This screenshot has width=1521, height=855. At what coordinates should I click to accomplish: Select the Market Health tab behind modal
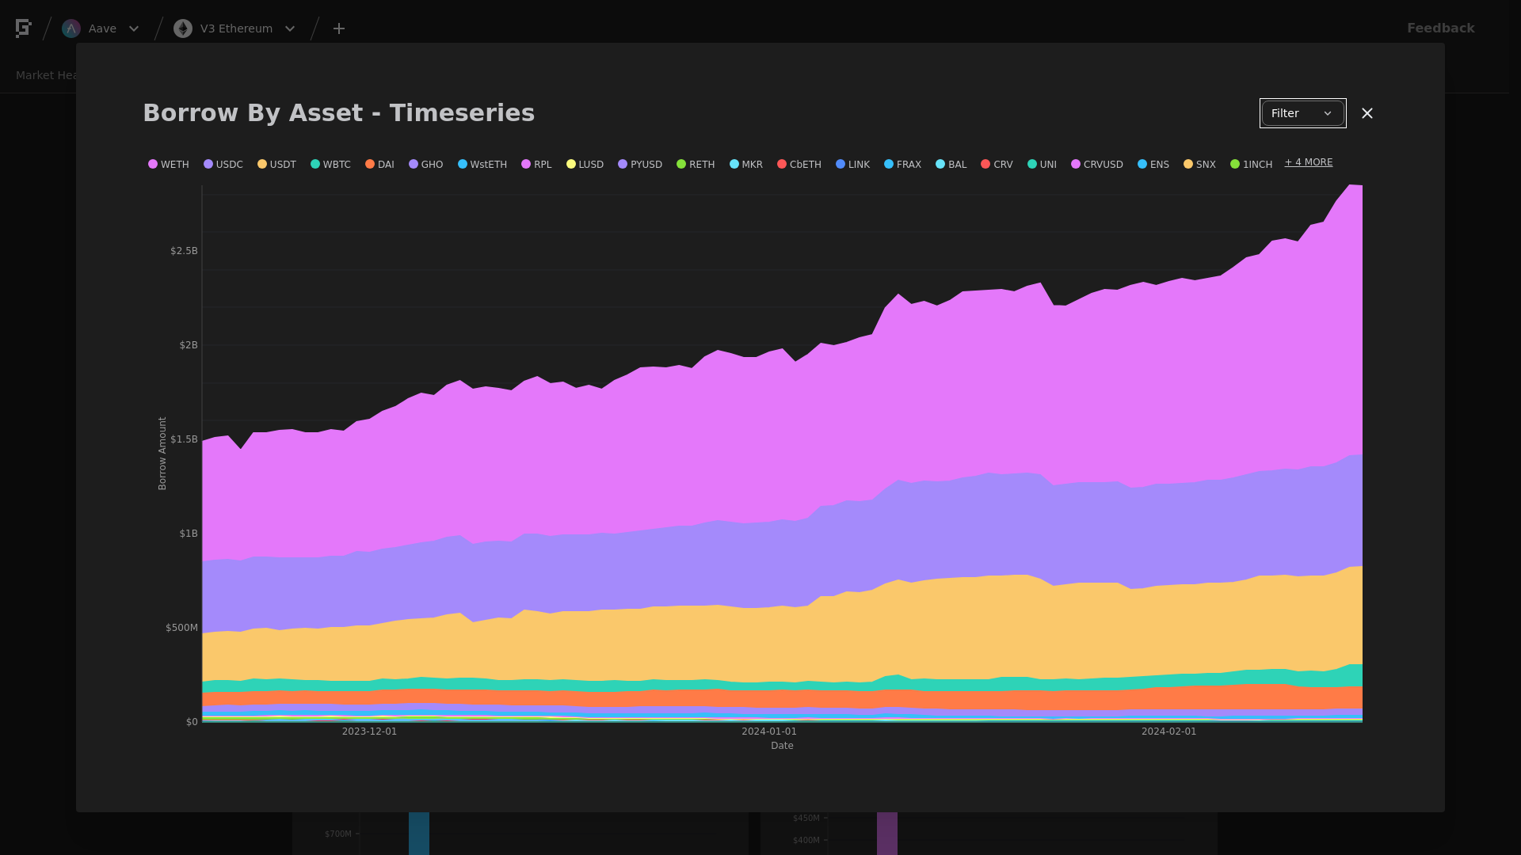[46, 75]
